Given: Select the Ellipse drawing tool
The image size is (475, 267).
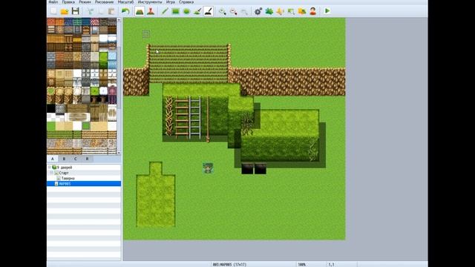Looking at the screenshot, I should [186, 11].
